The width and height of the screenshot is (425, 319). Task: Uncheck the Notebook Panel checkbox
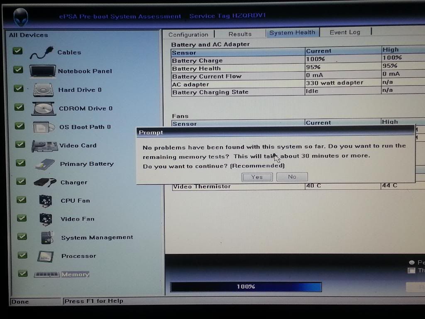(x=18, y=70)
